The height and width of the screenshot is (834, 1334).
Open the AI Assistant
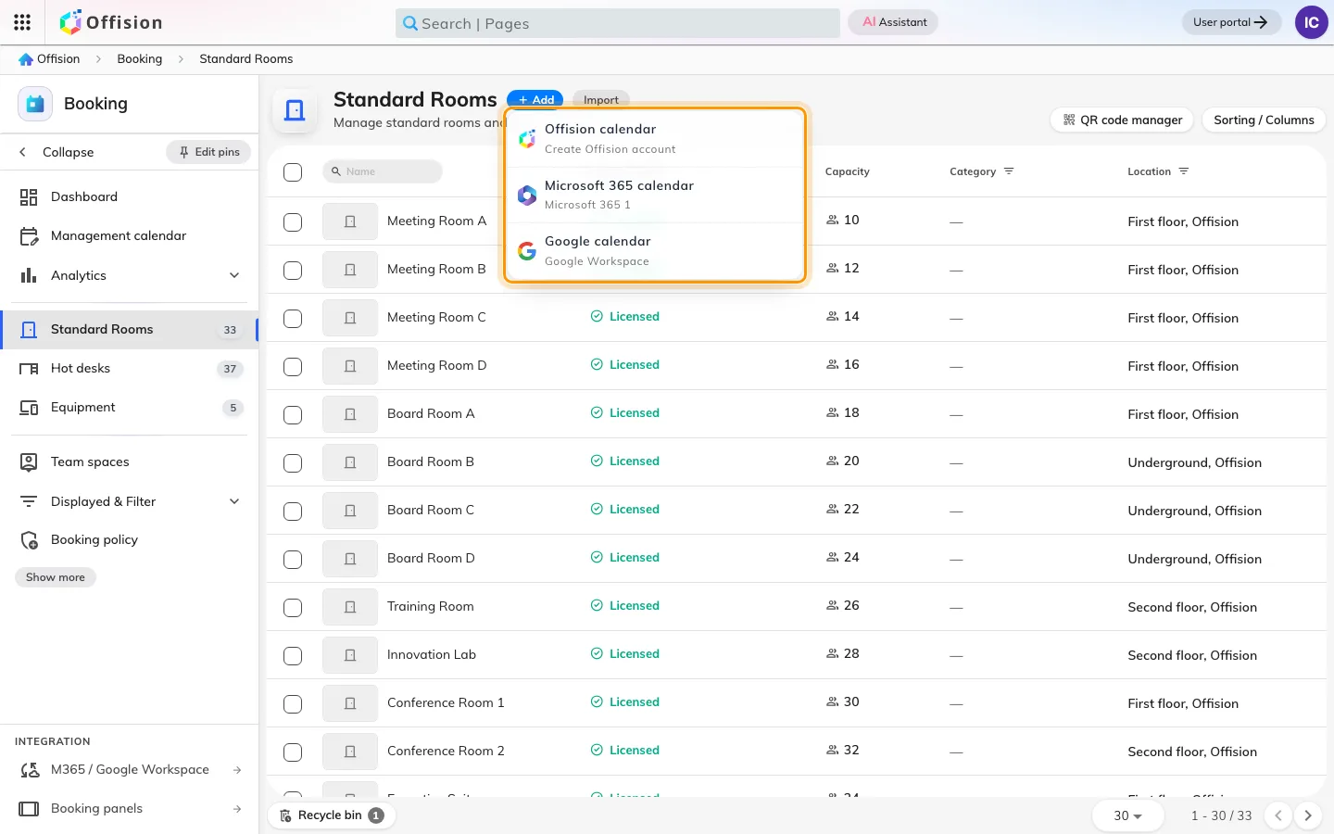894,22
